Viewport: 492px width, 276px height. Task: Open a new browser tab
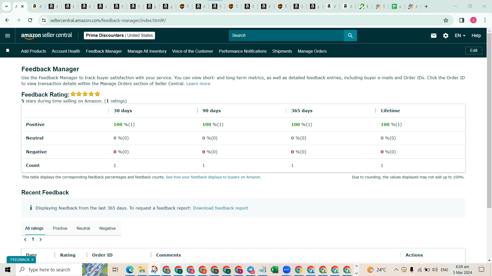coord(426,6)
